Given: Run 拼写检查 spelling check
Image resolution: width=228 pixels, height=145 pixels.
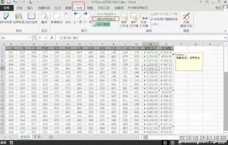Looking at the screenshot, I should tap(6, 18).
